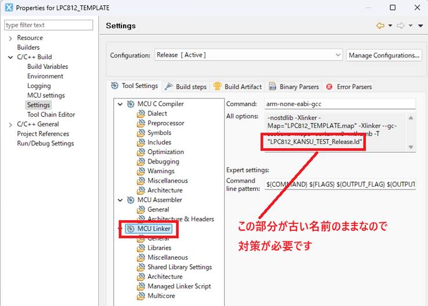Viewport: 428px width, 306px height.
Task: Click the Build steps tab icon
Action: (x=168, y=86)
